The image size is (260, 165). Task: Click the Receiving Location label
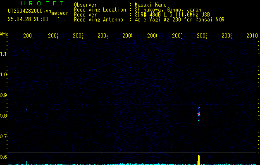click(100, 9)
